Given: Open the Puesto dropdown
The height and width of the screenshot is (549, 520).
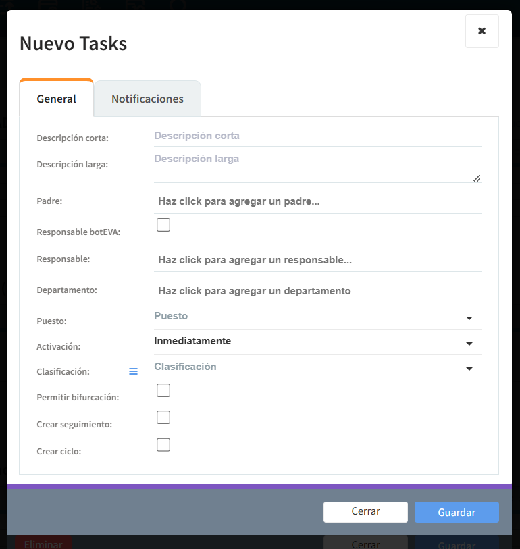Looking at the screenshot, I should click(x=317, y=317).
